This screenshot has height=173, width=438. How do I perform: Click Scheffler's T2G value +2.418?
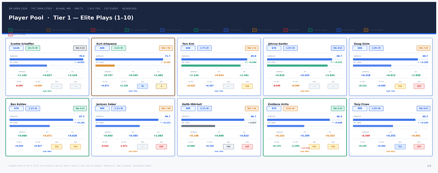pyautogui.click(x=72, y=75)
